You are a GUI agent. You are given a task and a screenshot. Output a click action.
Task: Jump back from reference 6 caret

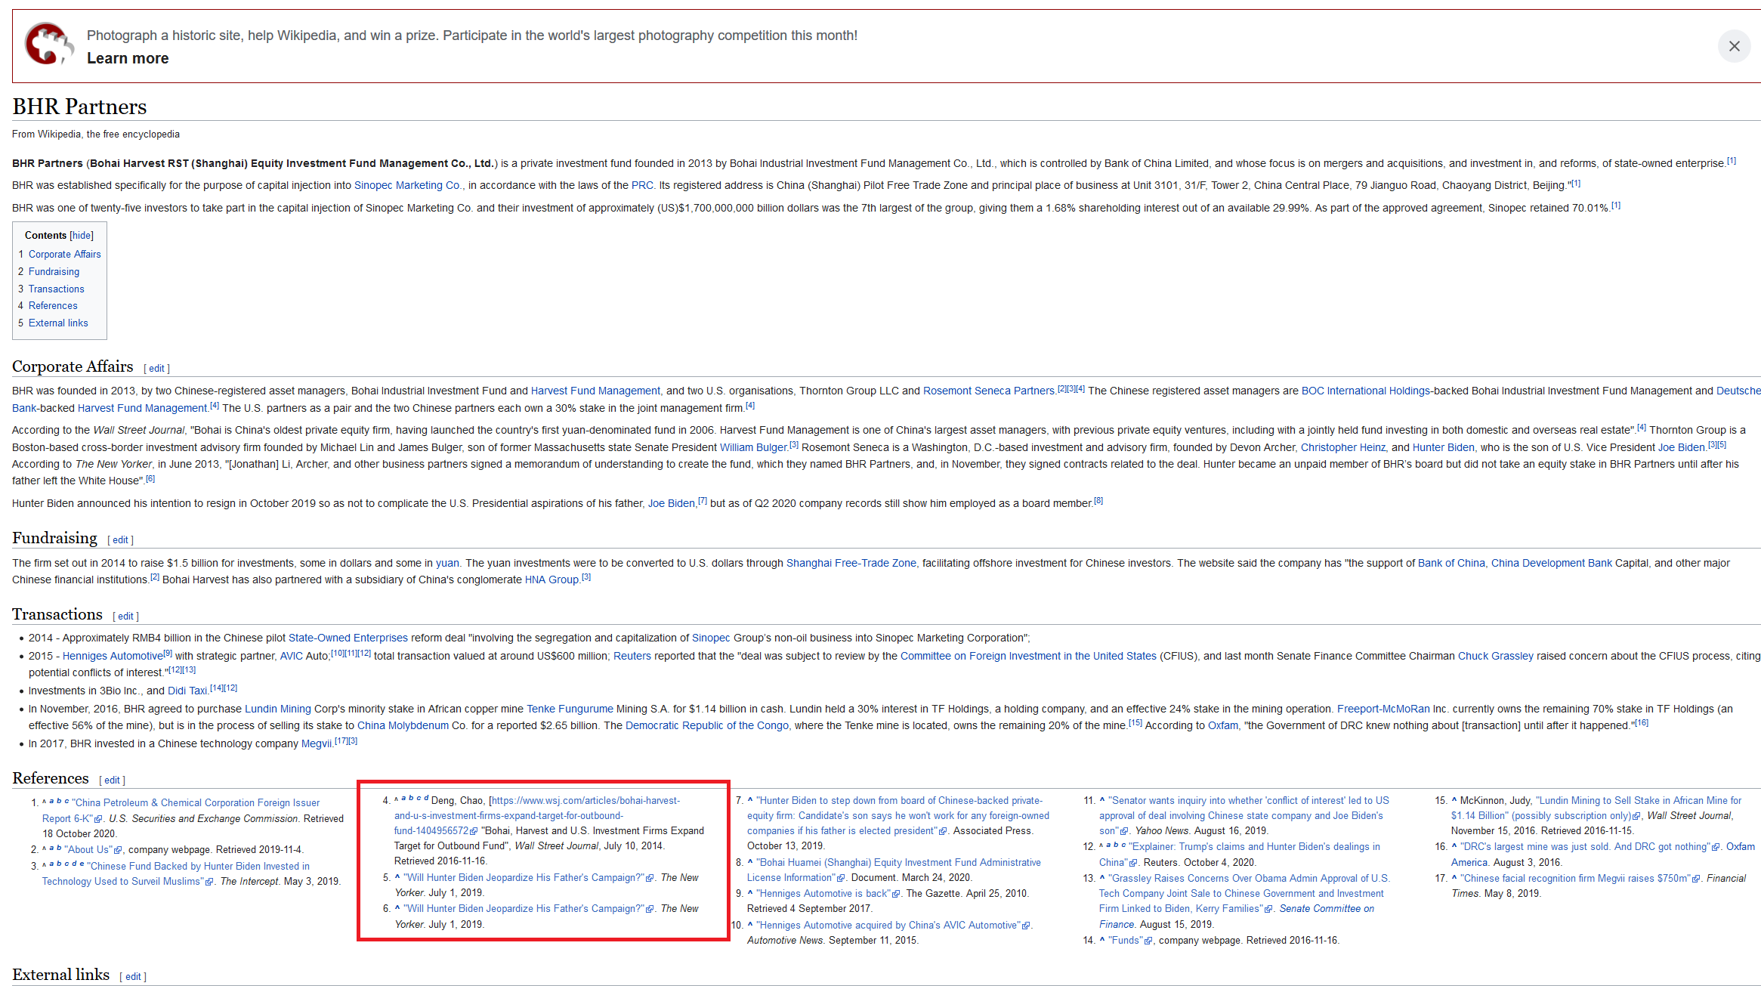pos(397,909)
